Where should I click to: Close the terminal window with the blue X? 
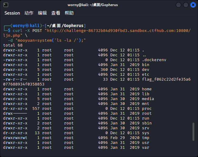click(x=193, y=5)
